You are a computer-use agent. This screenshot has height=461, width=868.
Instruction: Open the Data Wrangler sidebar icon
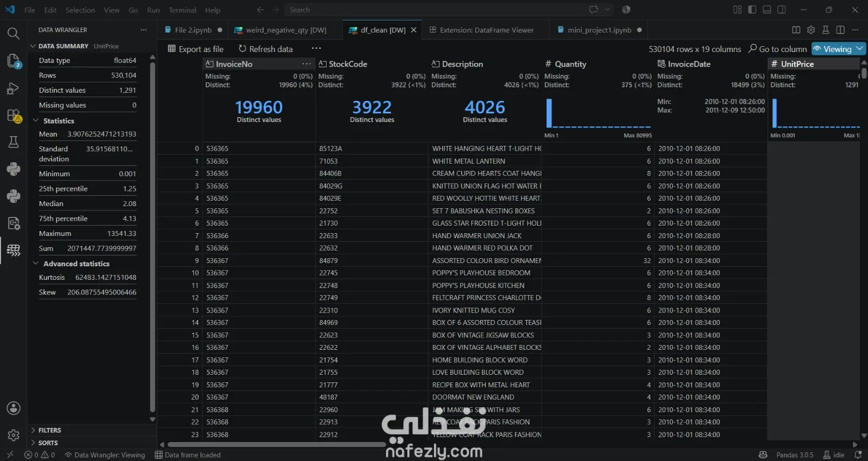click(13, 250)
